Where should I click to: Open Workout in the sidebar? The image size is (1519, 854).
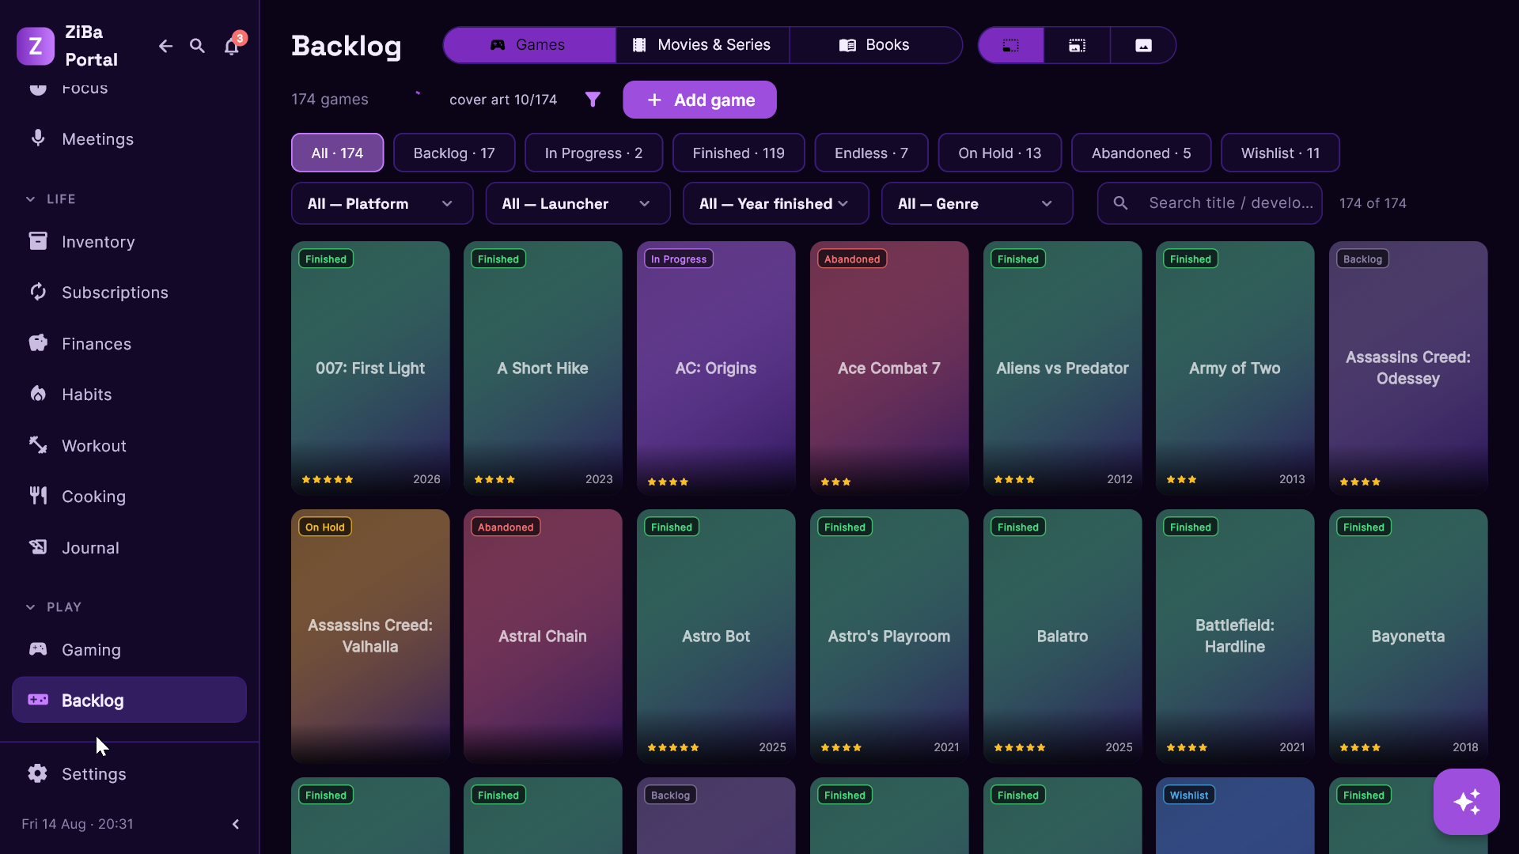pos(129,446)
